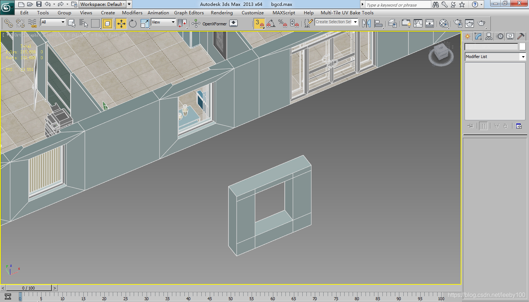Click Edit Named Selection Sets icon

pyautogui.click(x=309, y=24)
